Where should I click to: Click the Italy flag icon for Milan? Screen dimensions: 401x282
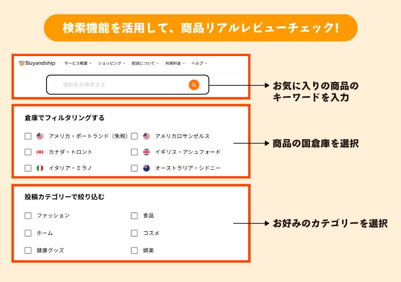pyautogui.click(x=40, y=168)
